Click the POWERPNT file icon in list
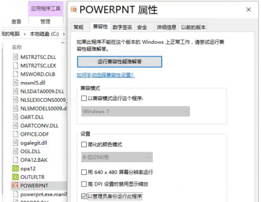Image resolution: width=261 pixels, height=202 pixels. 15,185
